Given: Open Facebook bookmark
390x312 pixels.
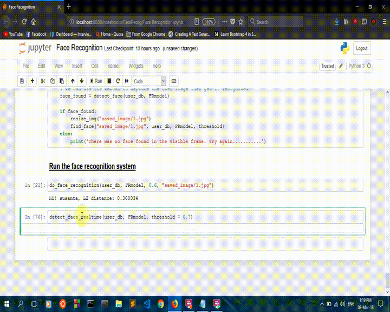Looking at the screenshot, I should 36,34.
